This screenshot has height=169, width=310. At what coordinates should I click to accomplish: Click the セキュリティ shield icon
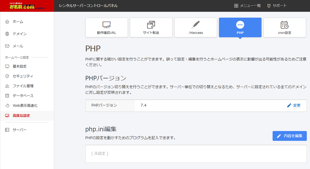pyautogui.click(x=7, y=76)
